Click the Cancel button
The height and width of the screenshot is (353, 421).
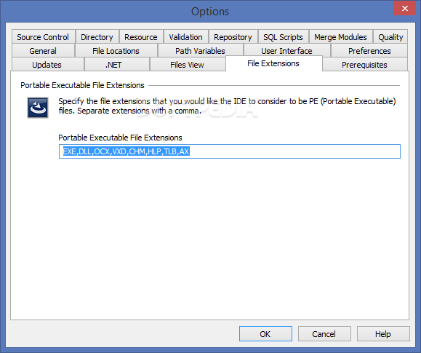coord(324,334)
